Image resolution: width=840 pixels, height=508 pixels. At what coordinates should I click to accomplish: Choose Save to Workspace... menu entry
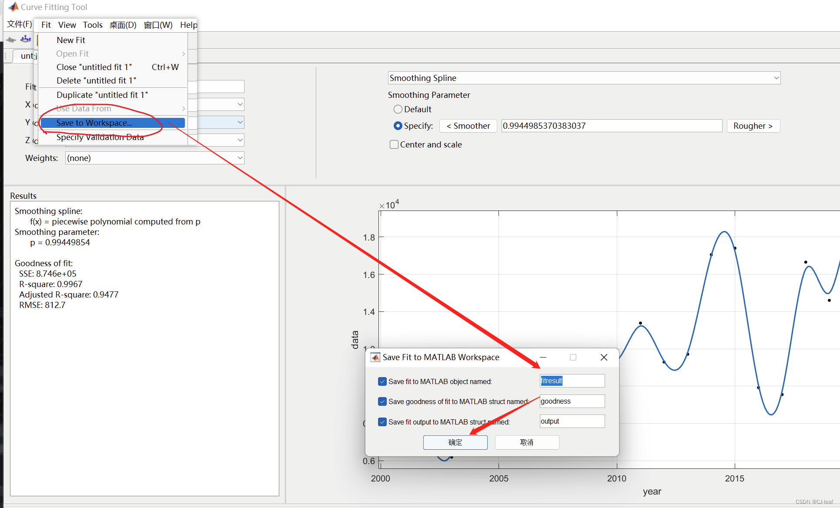tap(94, 123)
